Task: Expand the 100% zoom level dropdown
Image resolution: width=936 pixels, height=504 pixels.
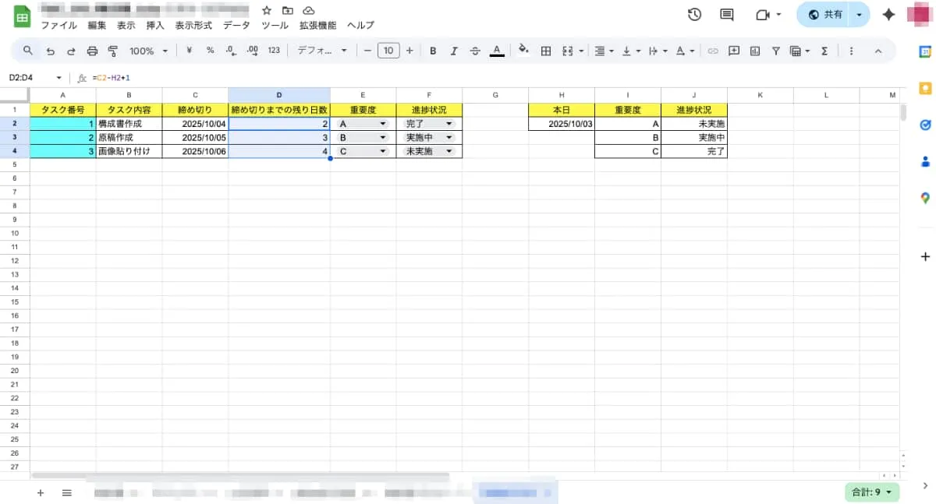Action: 148,51
